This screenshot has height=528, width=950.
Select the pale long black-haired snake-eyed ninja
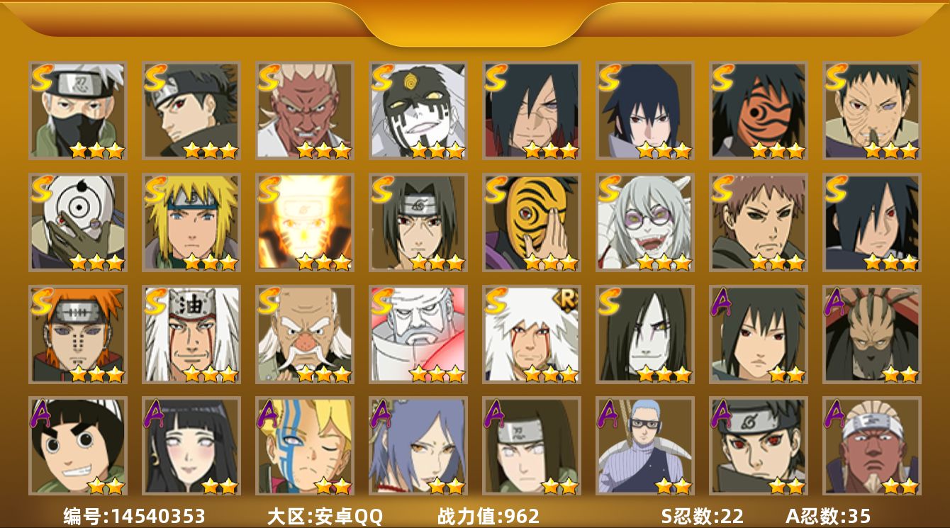tap(645, 335)
